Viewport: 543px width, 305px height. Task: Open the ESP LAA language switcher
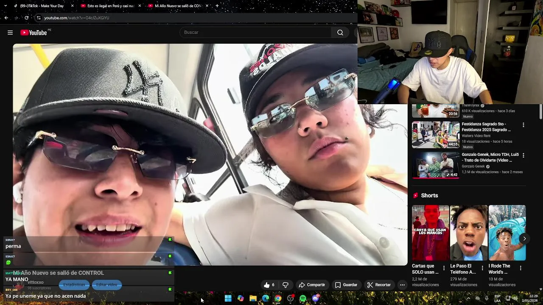tap(498, 298)
